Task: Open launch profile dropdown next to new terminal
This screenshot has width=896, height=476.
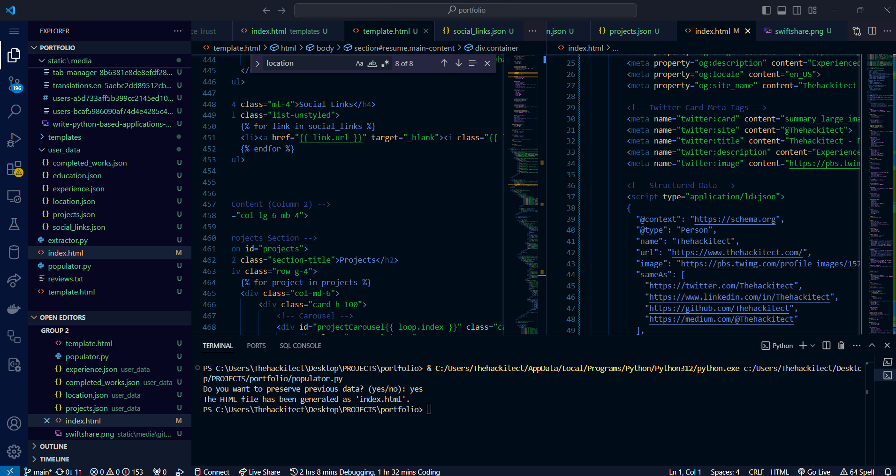Action: point(813,346)
